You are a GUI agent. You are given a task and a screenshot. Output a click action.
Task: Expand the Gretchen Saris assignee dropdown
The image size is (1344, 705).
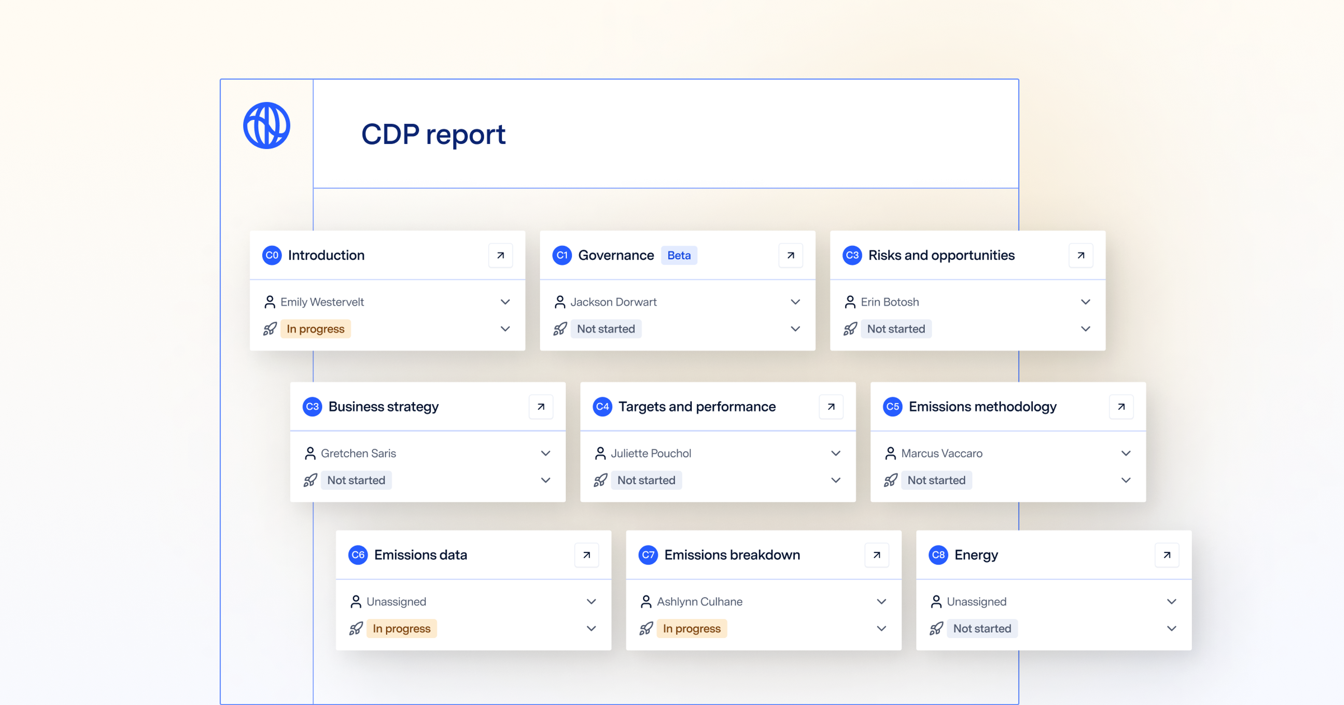(x=546, y=453)
